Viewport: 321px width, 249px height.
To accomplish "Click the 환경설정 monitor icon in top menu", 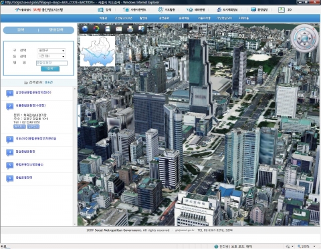I will click(x=253, y=10).
